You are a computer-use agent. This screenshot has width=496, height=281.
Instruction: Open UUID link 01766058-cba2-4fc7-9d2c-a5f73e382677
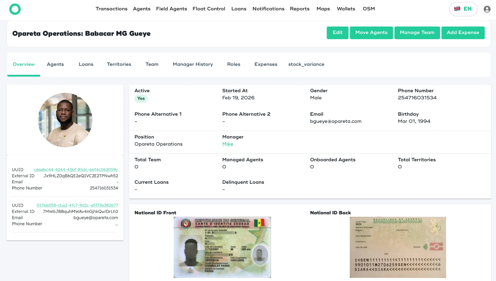[77, 205]
